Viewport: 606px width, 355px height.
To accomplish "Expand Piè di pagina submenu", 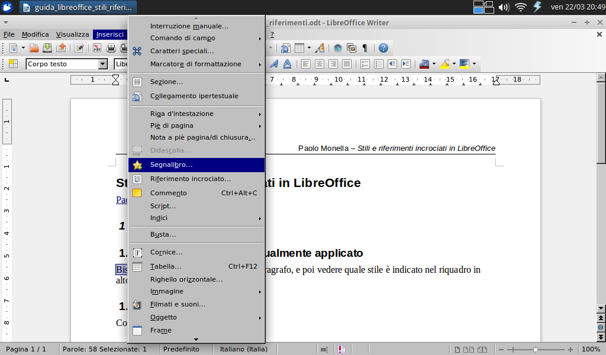I will tap(196, 125).
